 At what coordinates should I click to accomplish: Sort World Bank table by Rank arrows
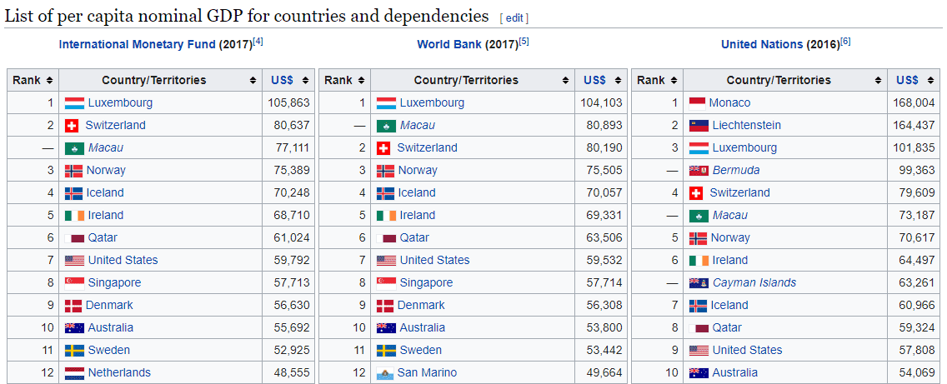361,80
